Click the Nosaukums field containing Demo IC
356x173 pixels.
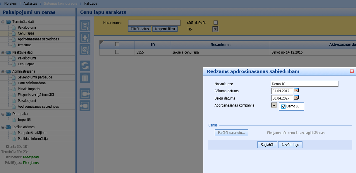305,84
